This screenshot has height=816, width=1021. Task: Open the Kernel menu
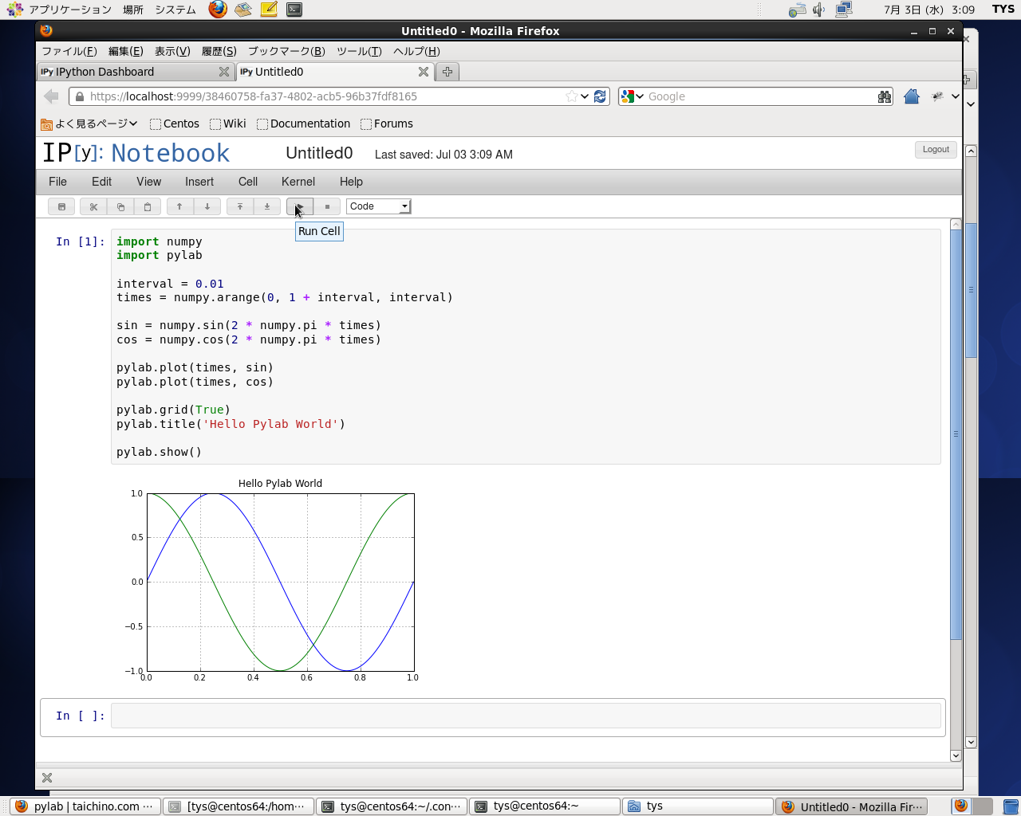coord(298,182)
